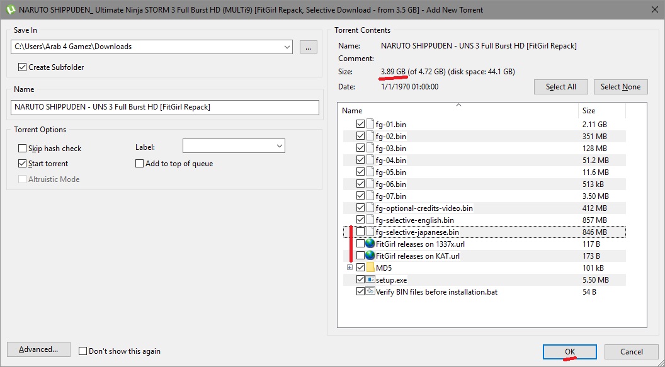Click the Select None button
Screen dimensions: 665x367
point(620,87)
